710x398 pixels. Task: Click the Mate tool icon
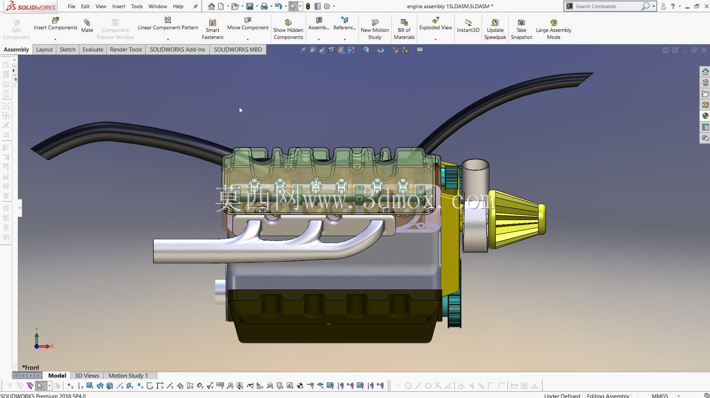click(x=87, y=23)
